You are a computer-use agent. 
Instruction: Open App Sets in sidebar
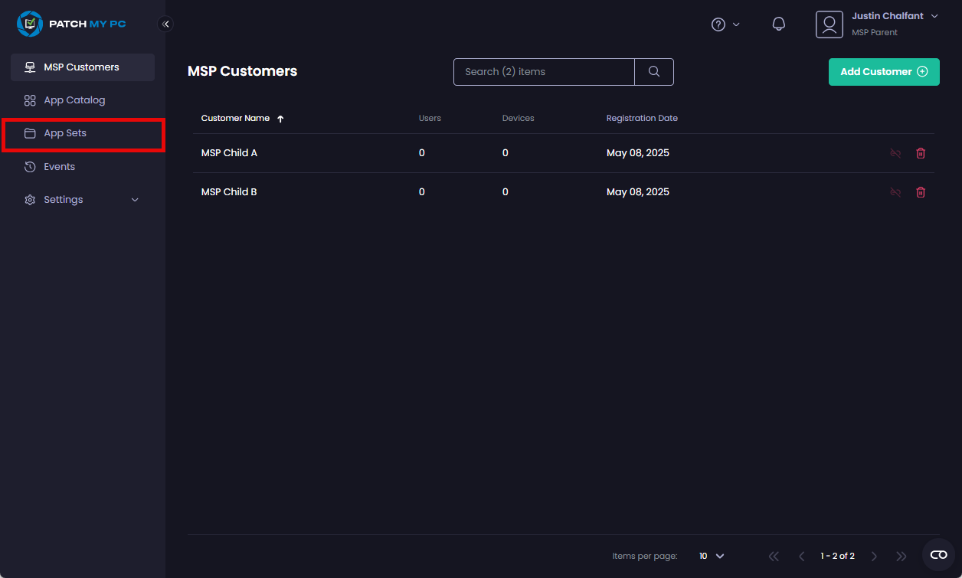tap(65, 133)
